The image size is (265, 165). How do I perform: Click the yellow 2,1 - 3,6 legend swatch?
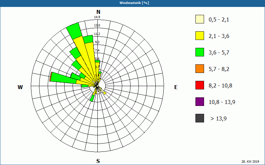click(x=200, y=36)
